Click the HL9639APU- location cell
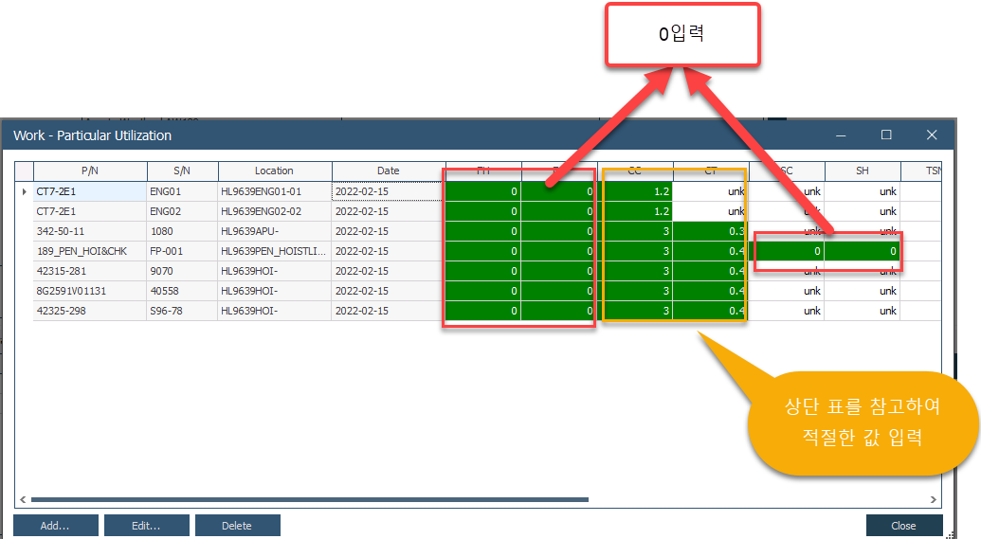 [x=274, y=231]
